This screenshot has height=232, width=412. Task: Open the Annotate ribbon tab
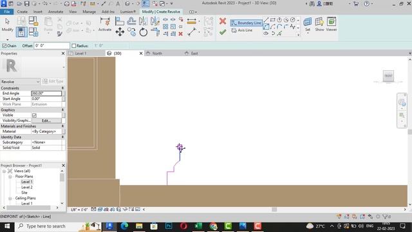tap(55, 12)
